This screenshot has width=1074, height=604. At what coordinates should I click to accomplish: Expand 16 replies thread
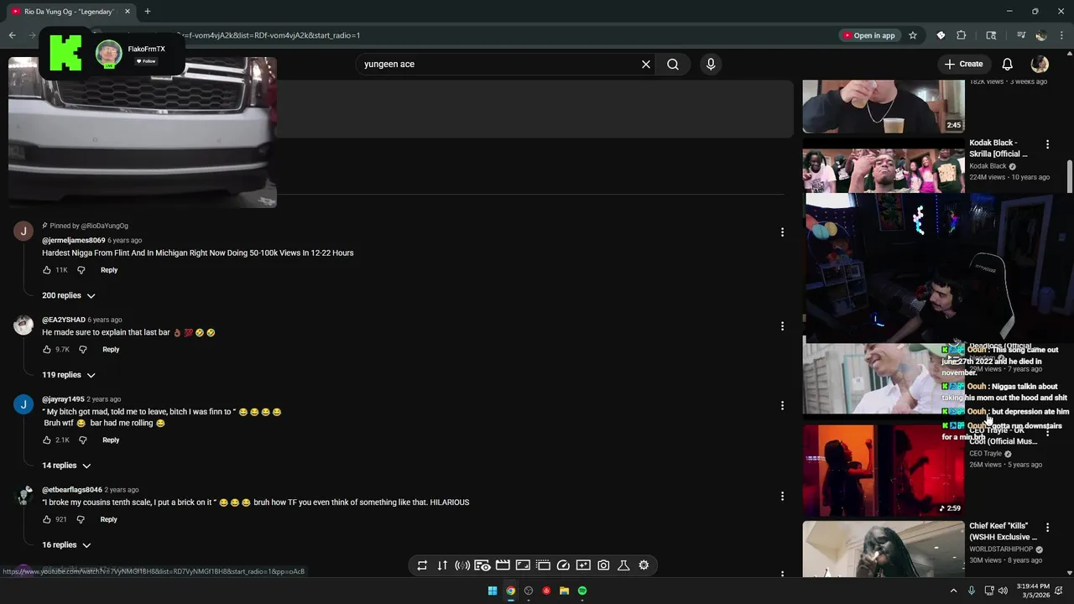[66, 545]
